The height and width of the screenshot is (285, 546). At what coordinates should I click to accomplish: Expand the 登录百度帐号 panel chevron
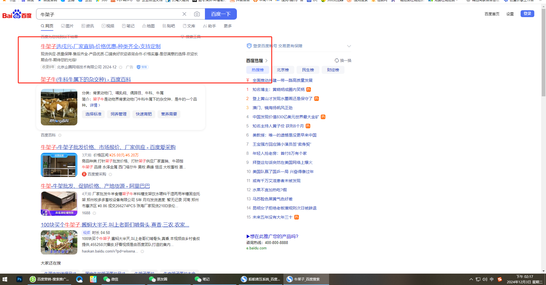[x=349, y=46]
